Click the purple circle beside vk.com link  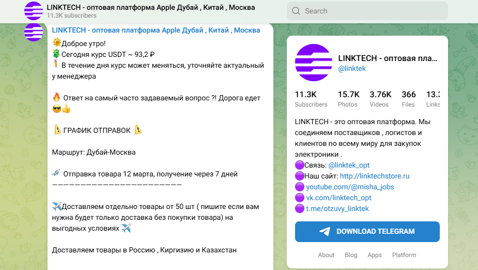click(x=300, y=198)
